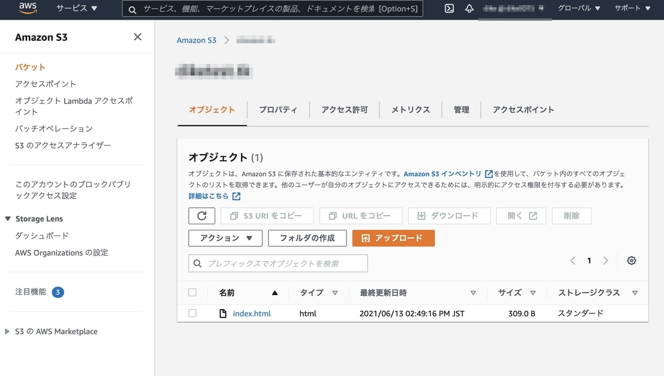Click the フォルダの作成 button

click(308, 238)
